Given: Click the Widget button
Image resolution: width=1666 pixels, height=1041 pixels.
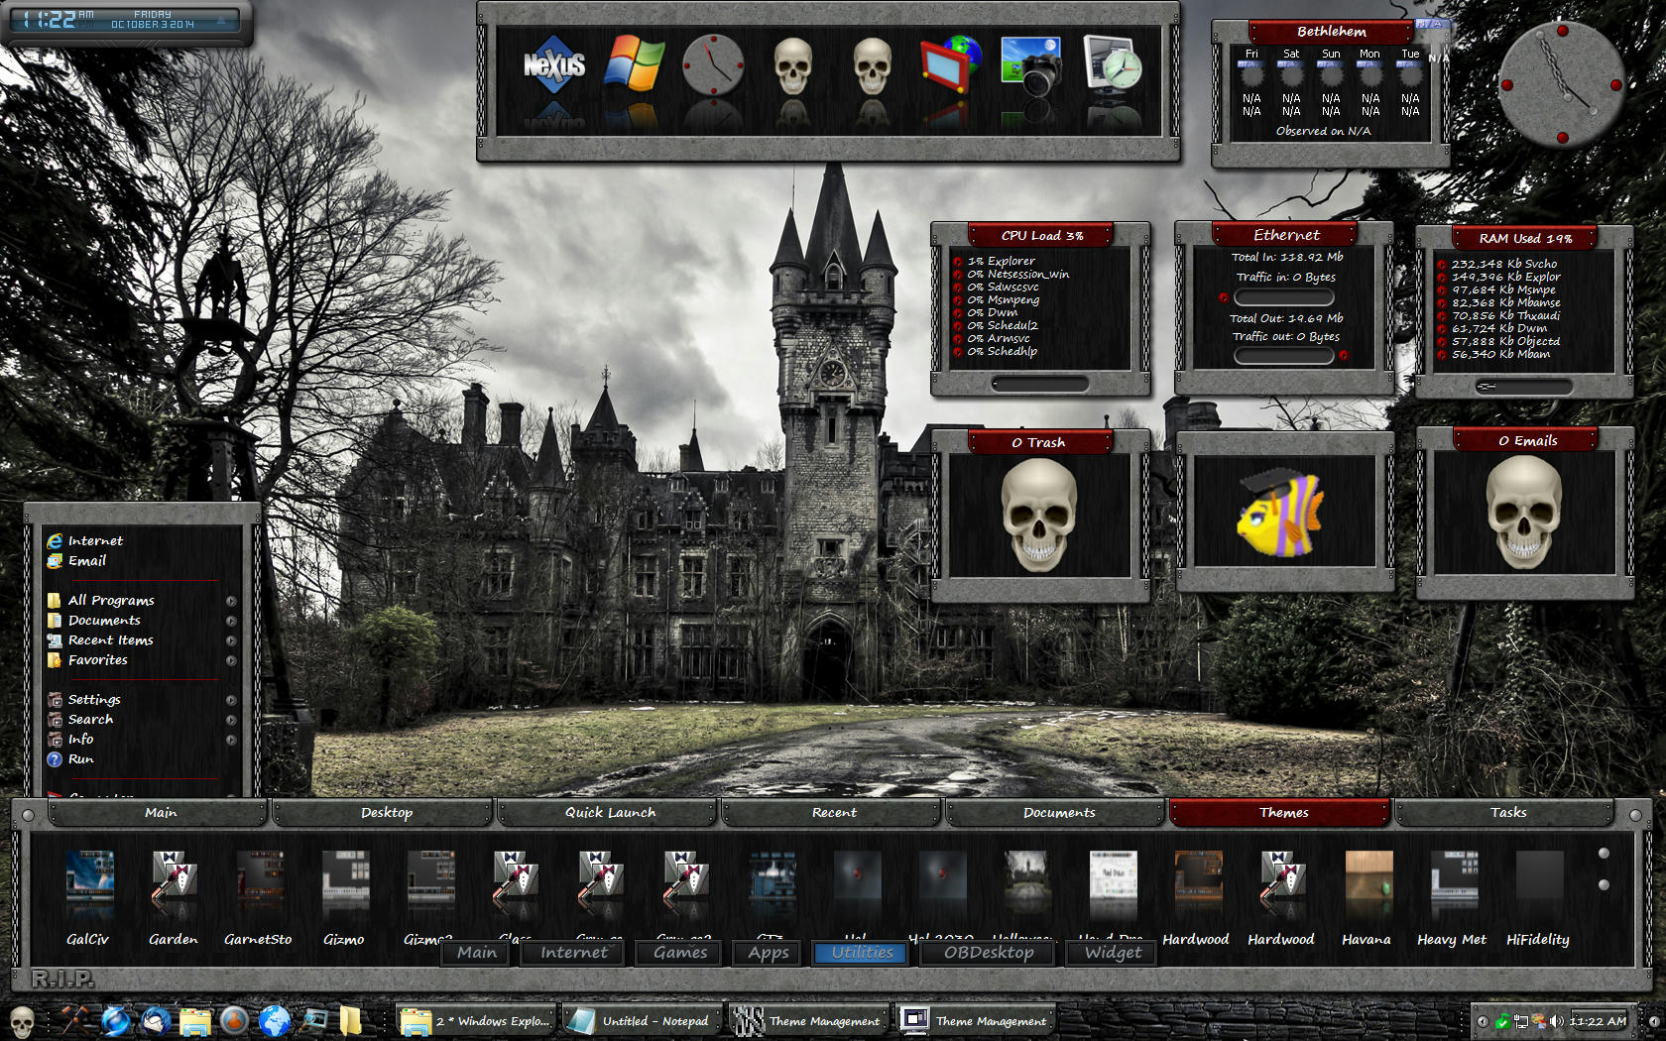Looking at the screenshot, I should point(1114,953).
